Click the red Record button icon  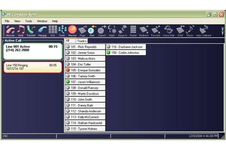(x=72, y=31)
